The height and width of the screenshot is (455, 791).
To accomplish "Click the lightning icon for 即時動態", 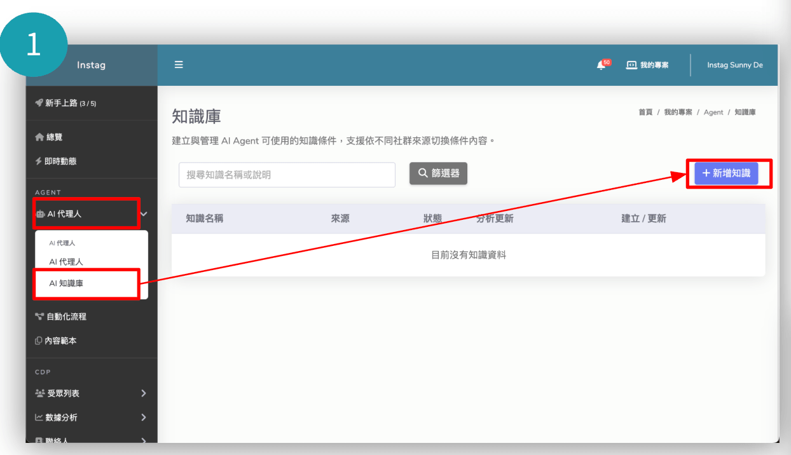I will click(x=39, y=161).
